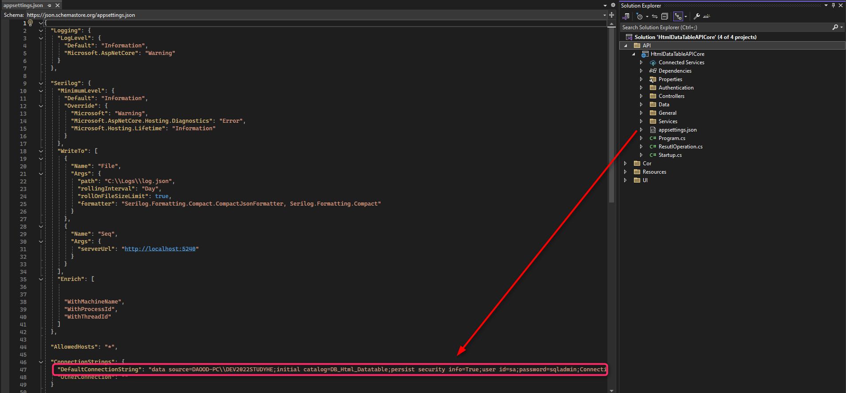The image size is (846, 393).
Task: Open the Schema URL dropdown arrow
Action: tap(605, 15)
